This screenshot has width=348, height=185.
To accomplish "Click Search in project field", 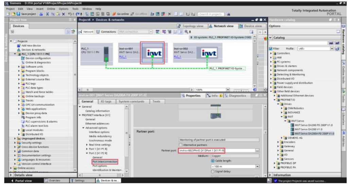I will coord(211,14).
